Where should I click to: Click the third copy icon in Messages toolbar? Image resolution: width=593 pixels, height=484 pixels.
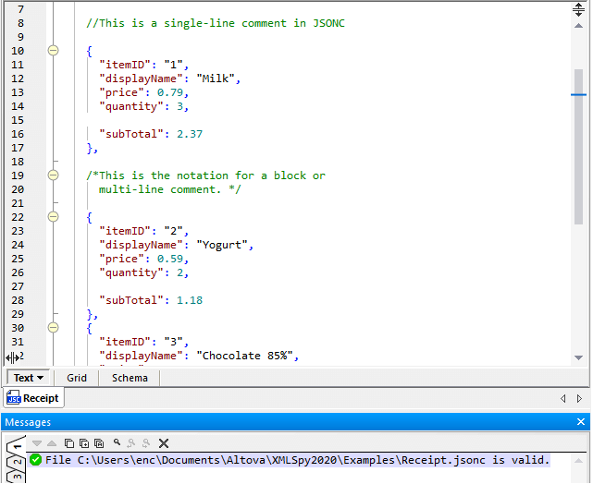coord(99,443)
